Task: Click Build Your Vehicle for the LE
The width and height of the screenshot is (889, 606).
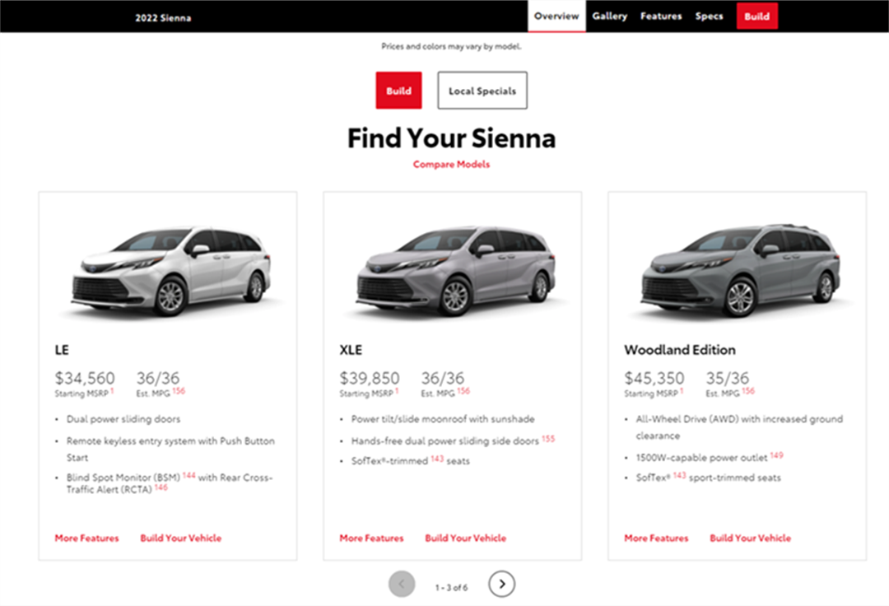Action: point(180,538)
